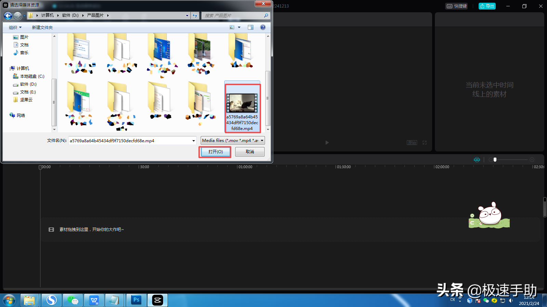Click the Cancel (取消) button
Image resolution: width=547 pixels, height=307 pixels.
[x=250, y=152]
